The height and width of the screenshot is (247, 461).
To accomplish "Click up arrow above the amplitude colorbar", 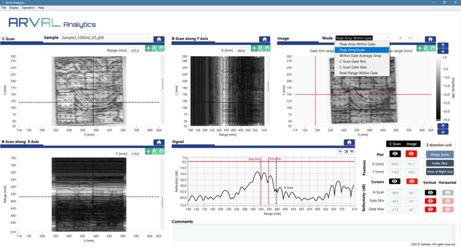I will (443, 45).
